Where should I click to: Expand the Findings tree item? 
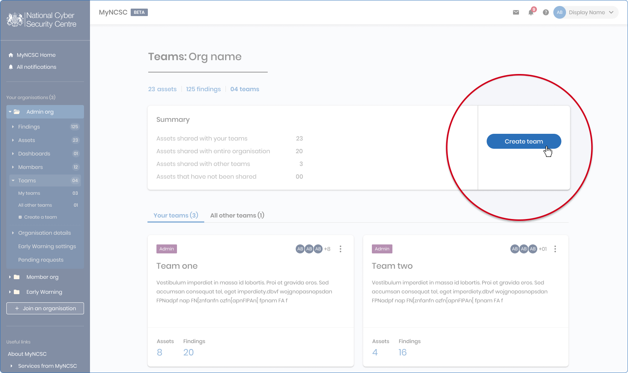tap(13, 127)
